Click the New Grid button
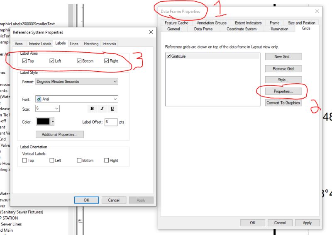The height and width of the screenshot is (235, 332). (x=283, y=57)
